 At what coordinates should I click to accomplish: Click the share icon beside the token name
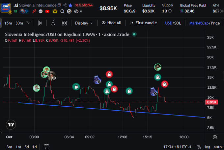[x=65, y=5]
